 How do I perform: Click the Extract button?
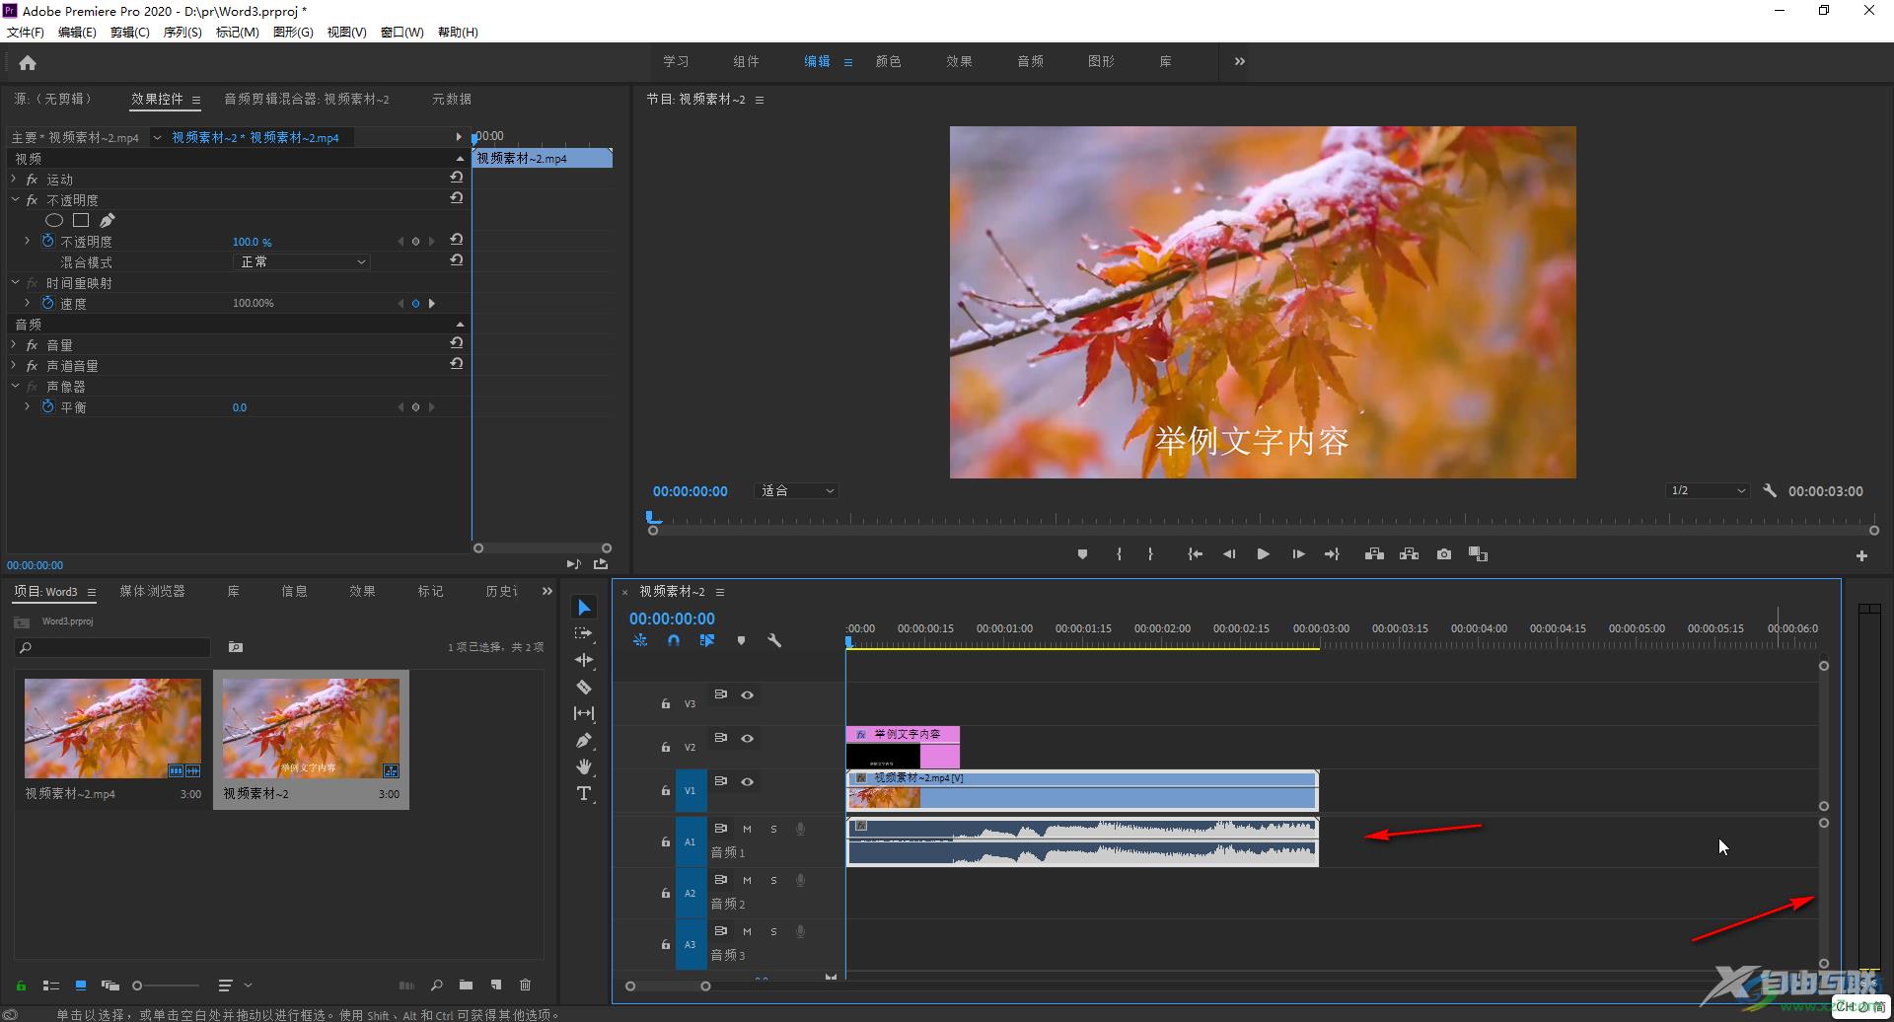(1409, 554)
